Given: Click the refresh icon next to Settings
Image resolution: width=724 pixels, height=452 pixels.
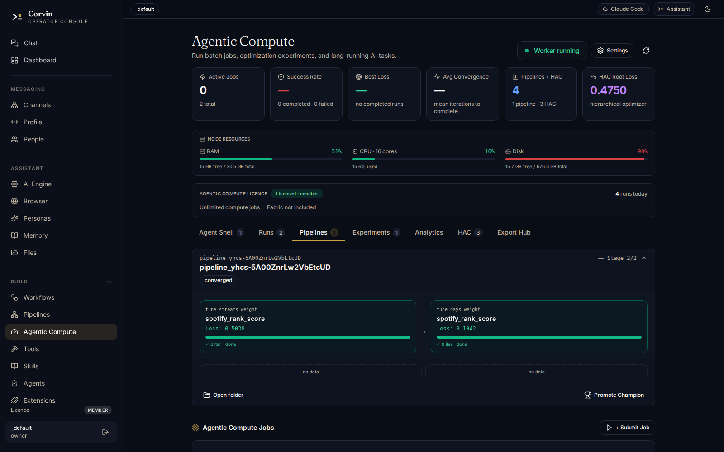Looking at the screenshot, I should [646, 51].
